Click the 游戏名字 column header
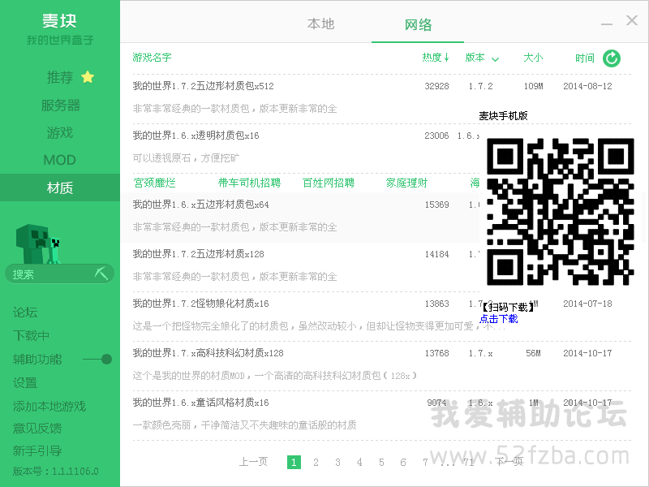The width and height of the screenshot is (649, 487). (152, 57)
